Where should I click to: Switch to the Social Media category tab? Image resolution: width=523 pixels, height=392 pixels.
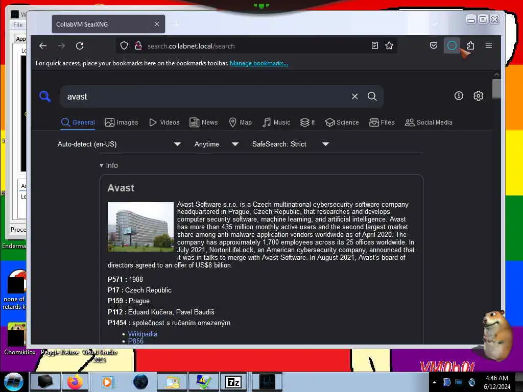tap(429, 122)
